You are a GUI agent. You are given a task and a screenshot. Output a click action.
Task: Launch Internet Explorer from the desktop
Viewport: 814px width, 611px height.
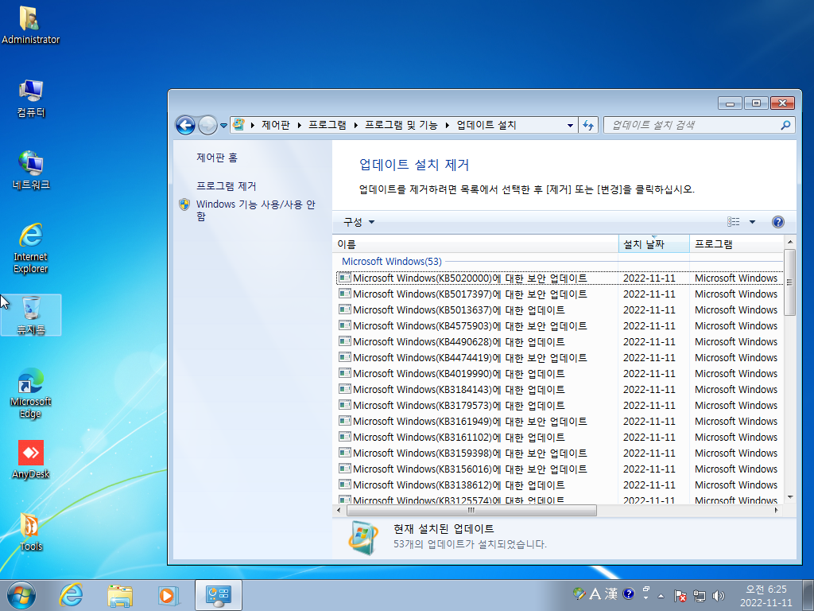pos(31,248)
